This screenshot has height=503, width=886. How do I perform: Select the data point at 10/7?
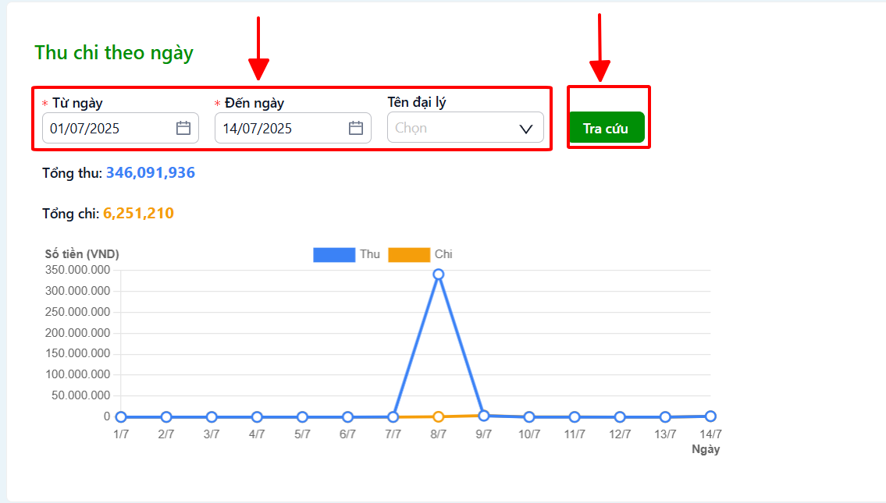(x=529, y=417)
